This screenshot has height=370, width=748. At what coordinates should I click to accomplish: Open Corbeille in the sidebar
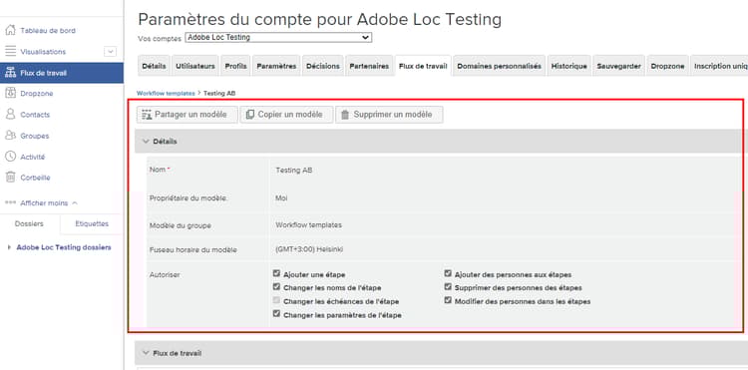35,178
